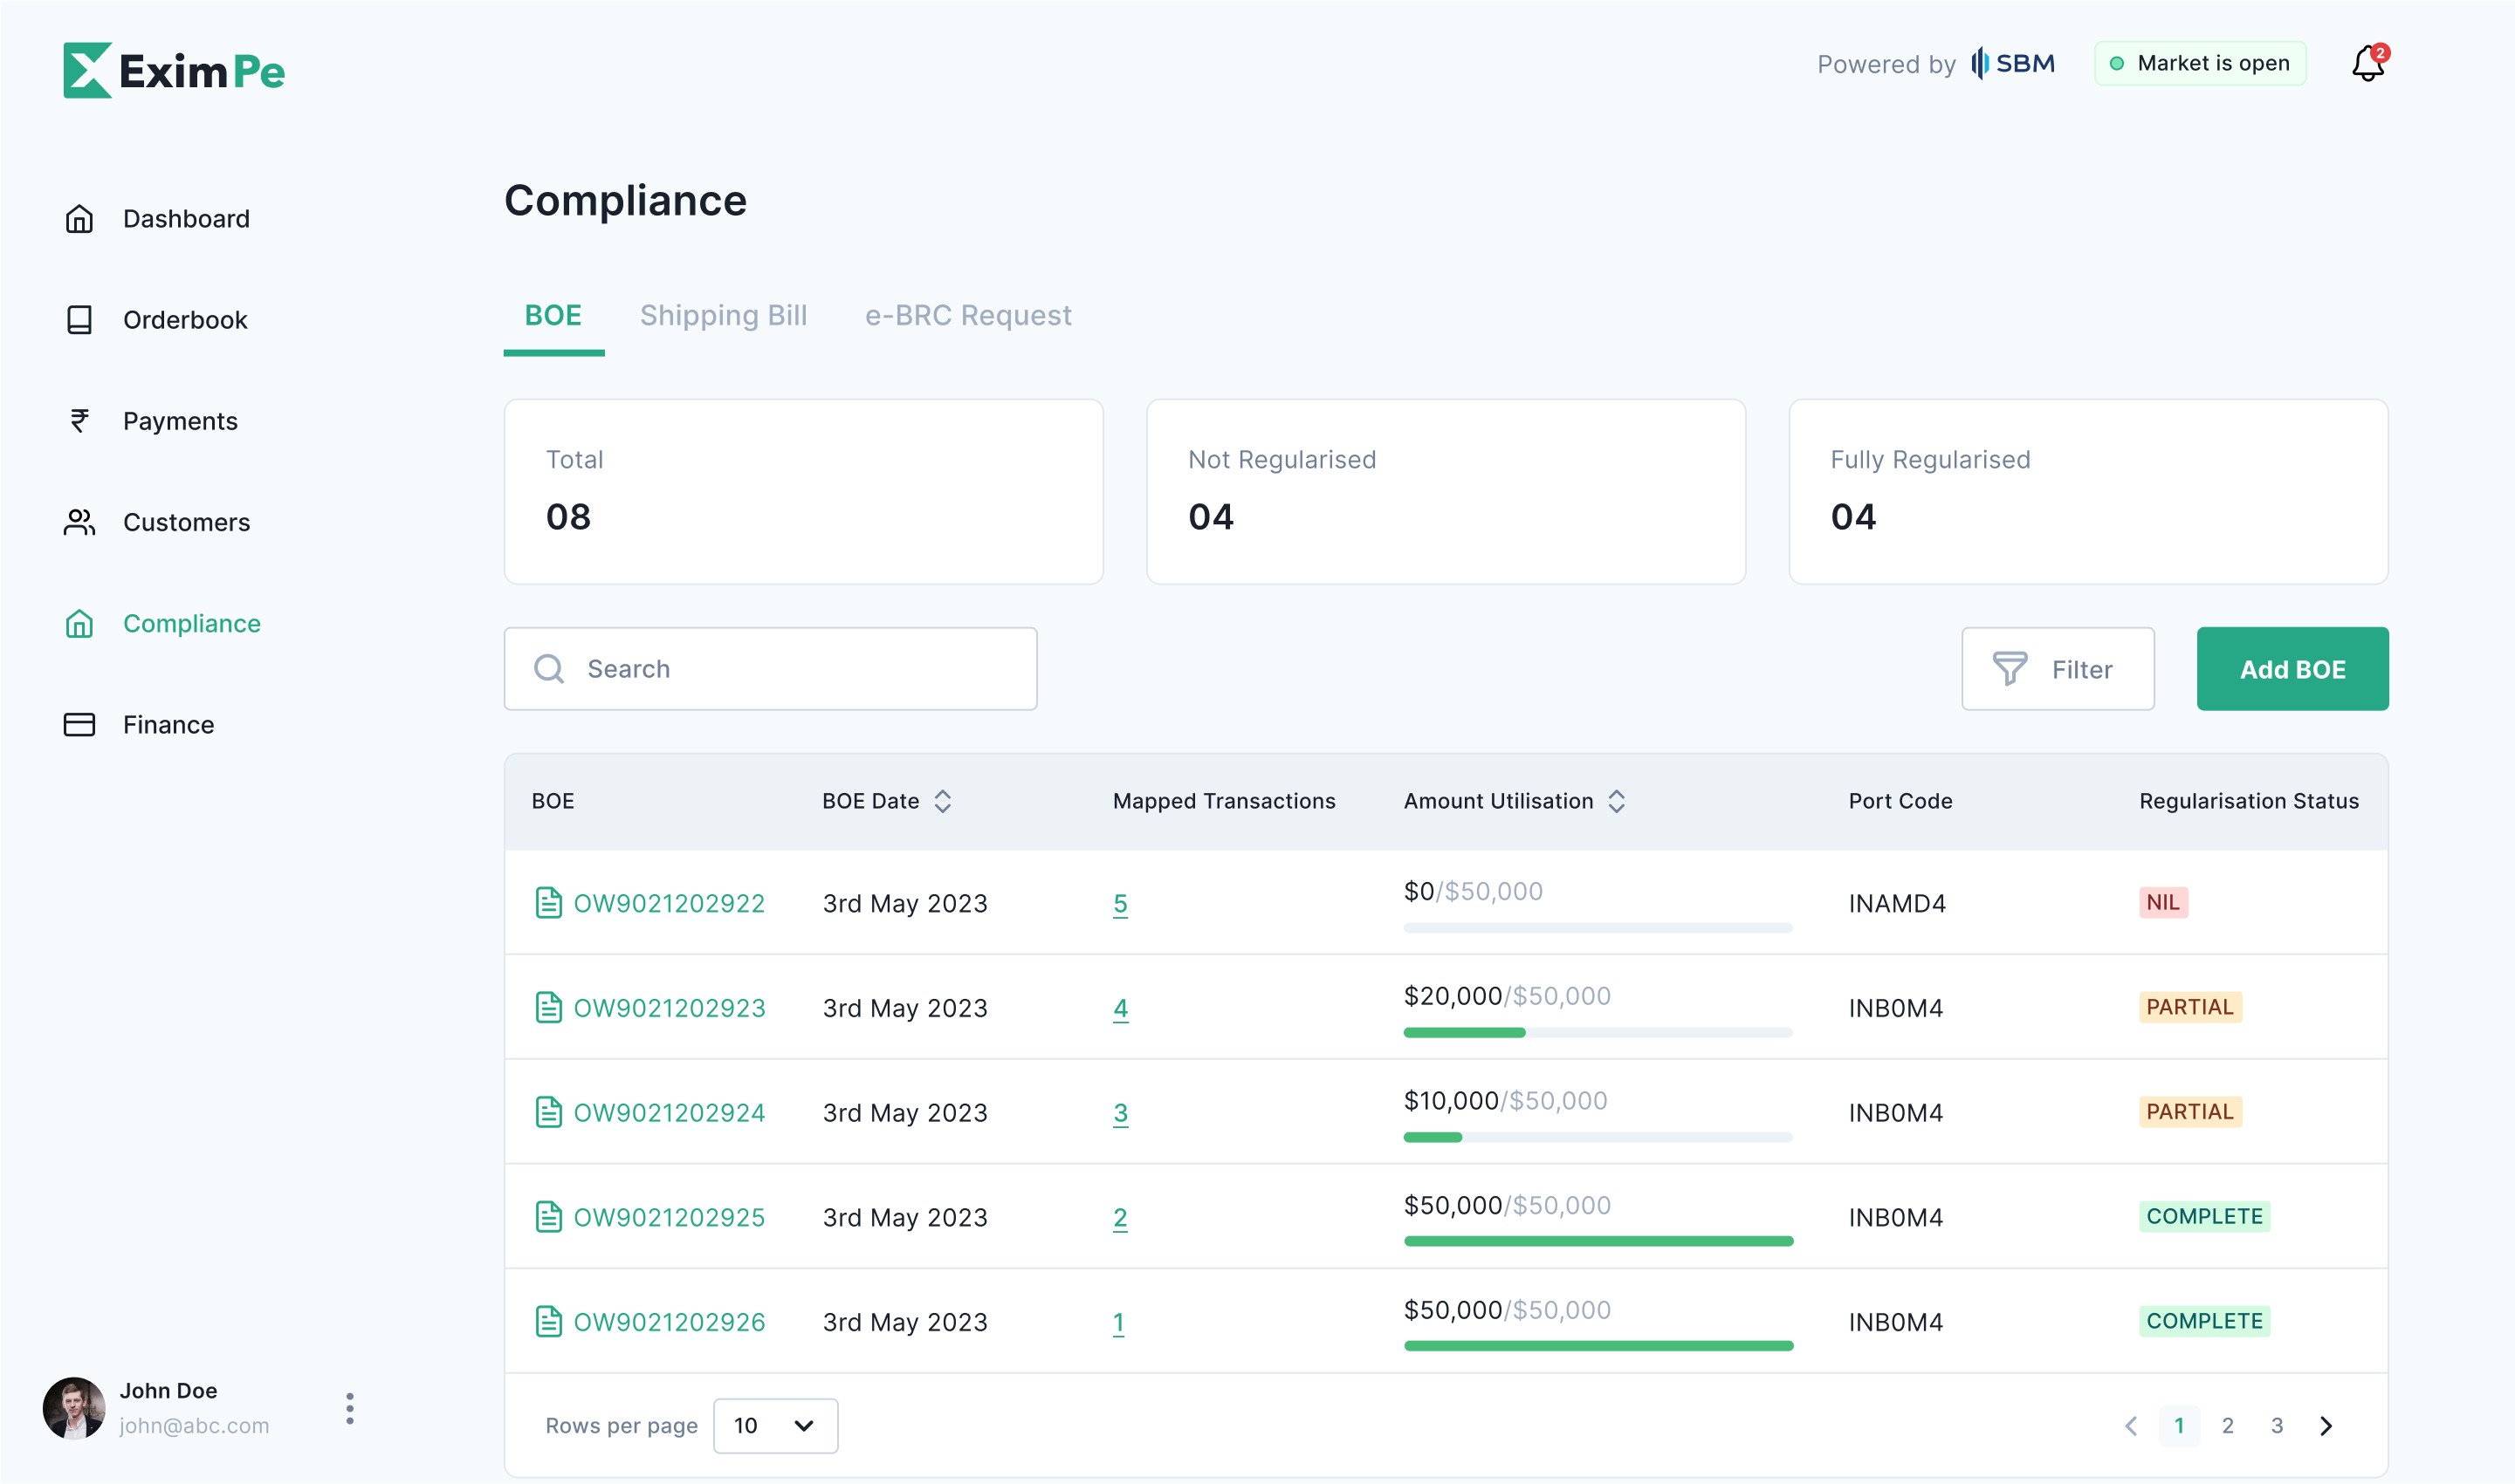The width and height of the screenshot is (2515, 1484).
Task: Open the three-dot menu beside John Doe
Action: [x=349, y=1408]
